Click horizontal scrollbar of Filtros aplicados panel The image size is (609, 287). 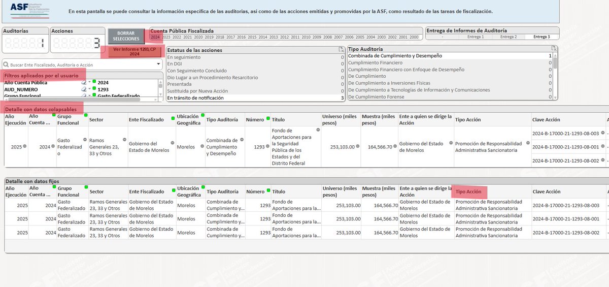click(x=81, y=99)
